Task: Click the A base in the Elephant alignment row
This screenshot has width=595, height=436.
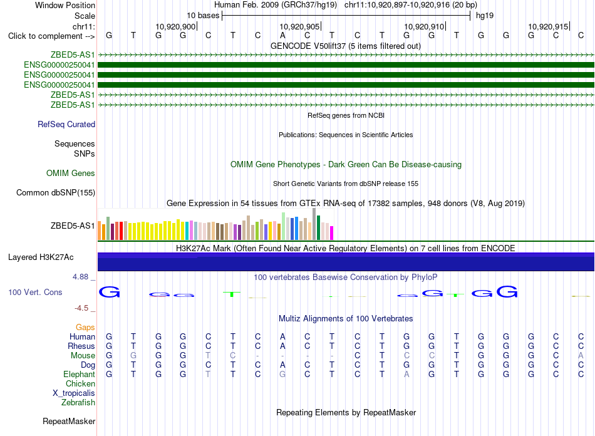Action: point(406,375)
